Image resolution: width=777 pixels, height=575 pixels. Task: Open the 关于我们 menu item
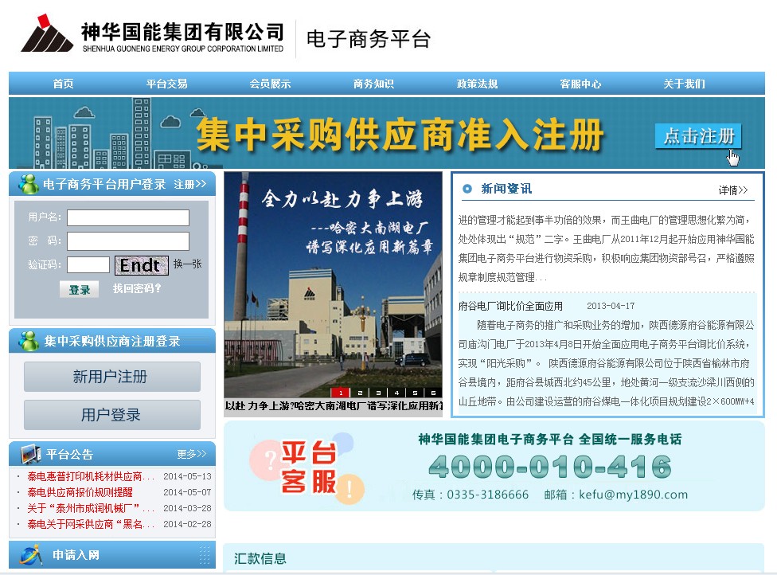tap(685, 84)
